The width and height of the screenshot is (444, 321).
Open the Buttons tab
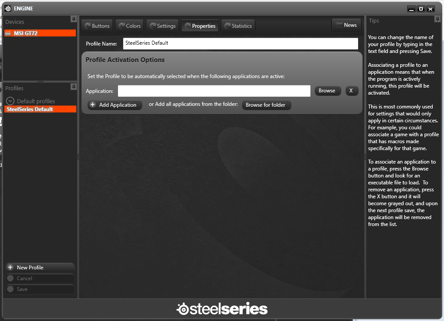(97, 26)
